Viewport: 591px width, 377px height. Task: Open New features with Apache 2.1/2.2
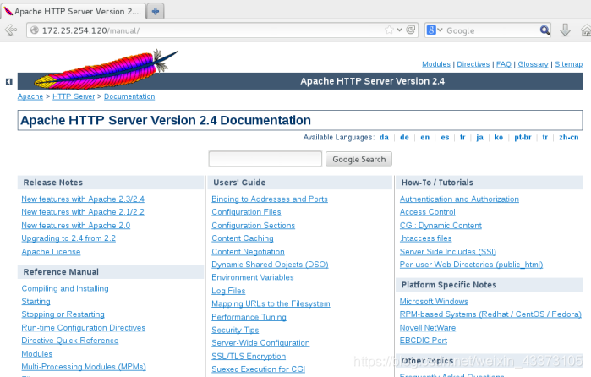(83, 212)
